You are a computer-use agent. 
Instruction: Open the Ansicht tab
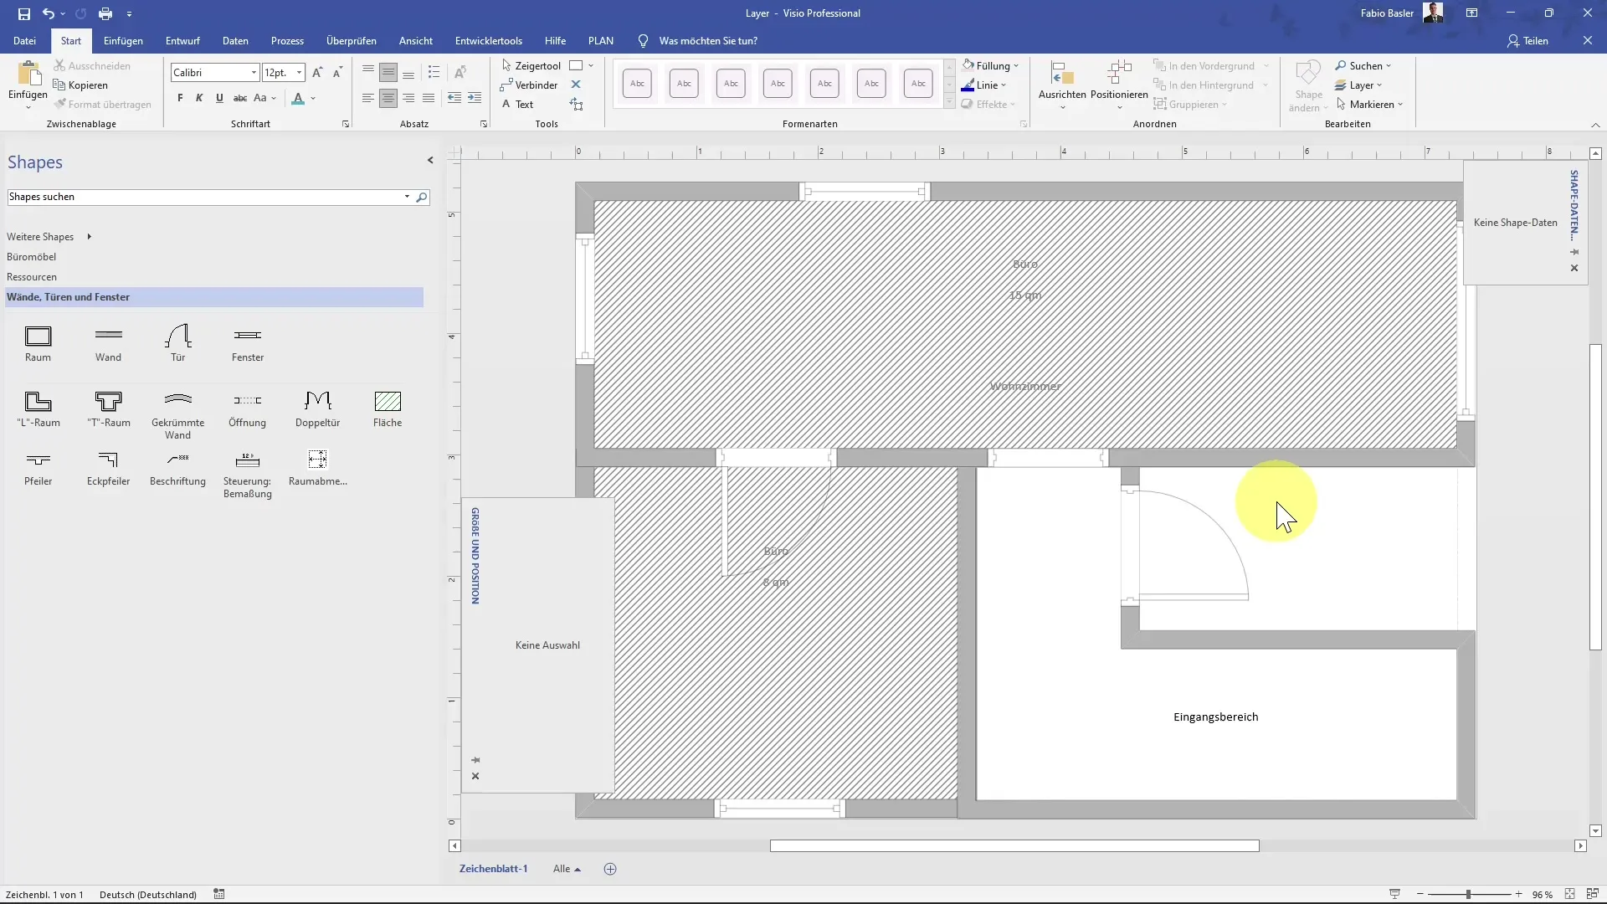click(416, 40)
